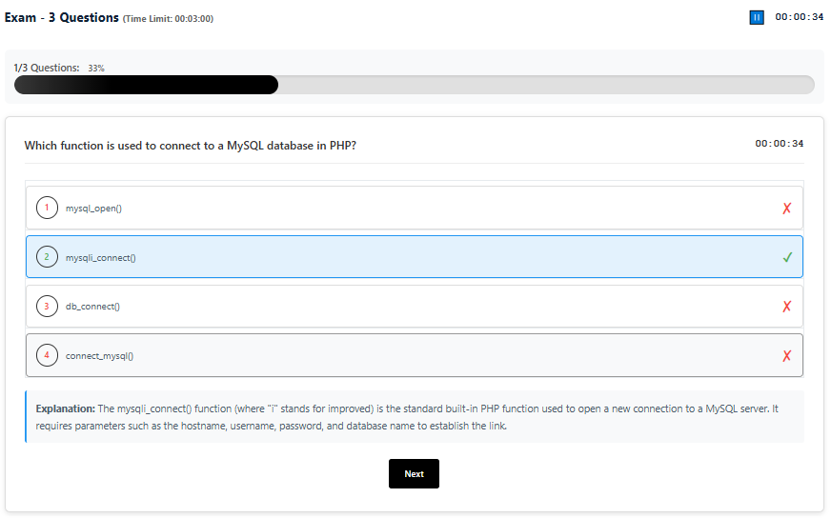Click the Exam - 3 Questions heading

click(62, 18)
